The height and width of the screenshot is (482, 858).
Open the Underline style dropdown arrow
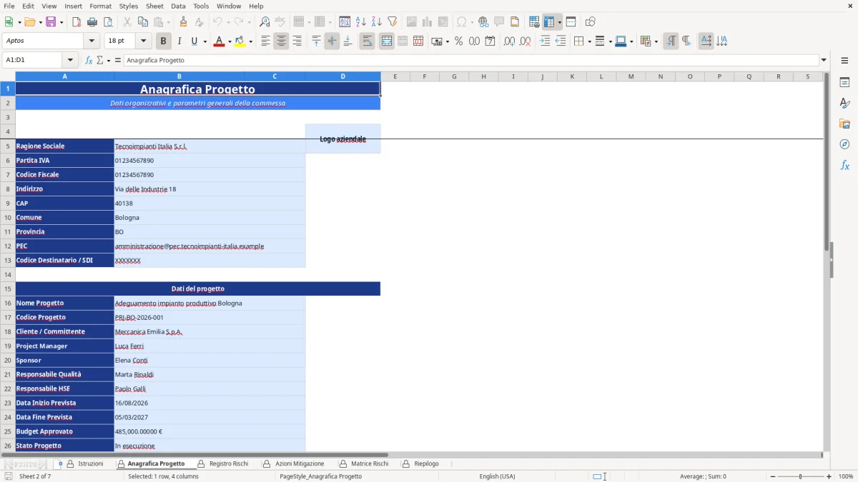(x=204, y=41)
